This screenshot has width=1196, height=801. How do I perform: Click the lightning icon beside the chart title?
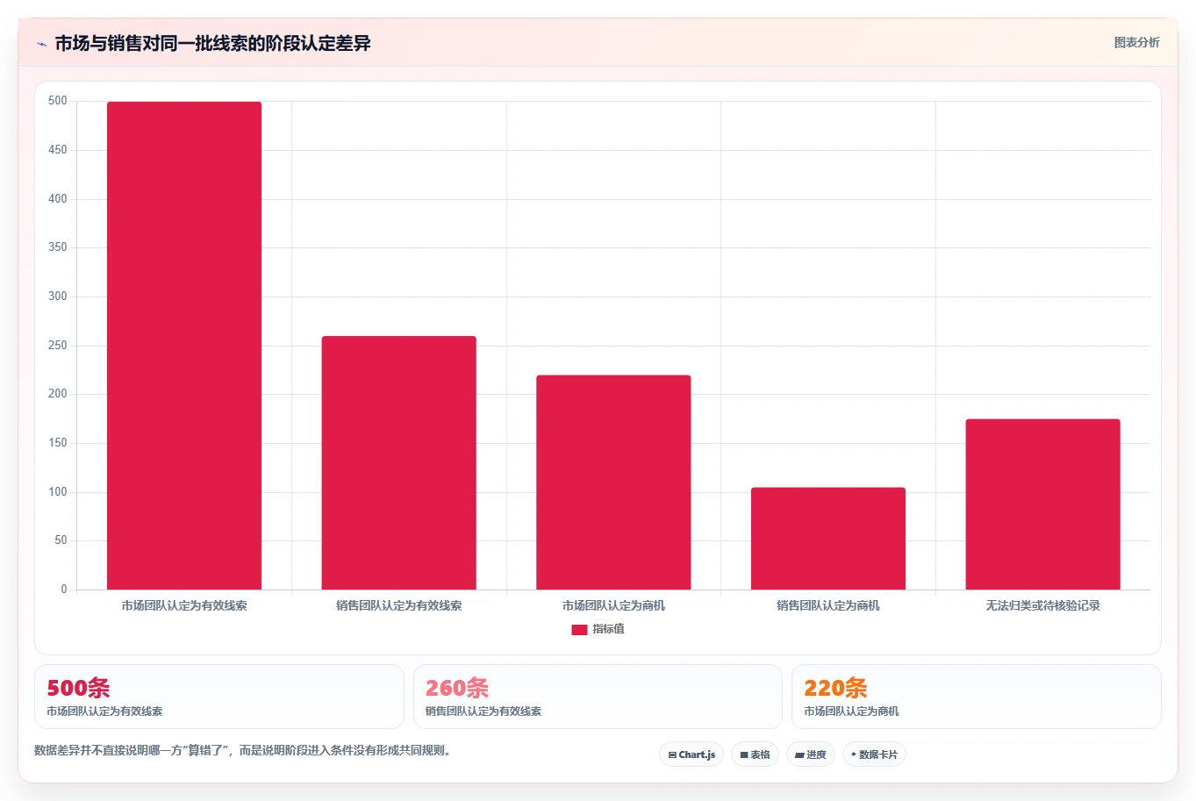41,44
